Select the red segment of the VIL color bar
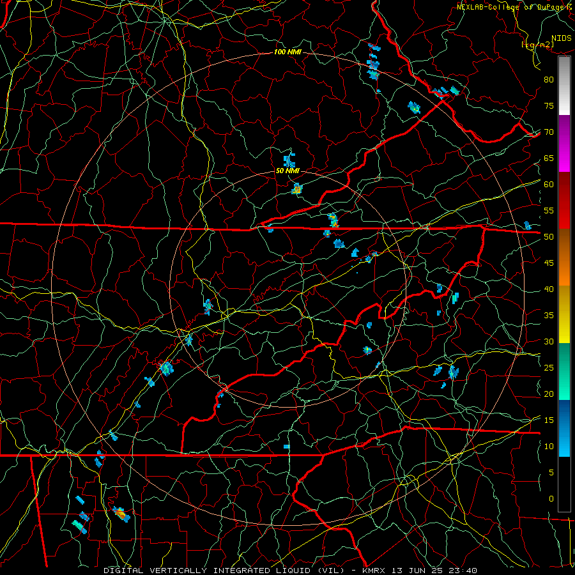The height and width of the screenshot is (575, 575). click(564, 201)
